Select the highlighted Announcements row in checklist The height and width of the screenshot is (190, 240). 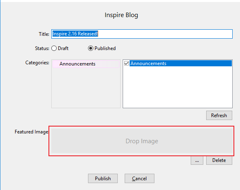[x=181, y=63]
